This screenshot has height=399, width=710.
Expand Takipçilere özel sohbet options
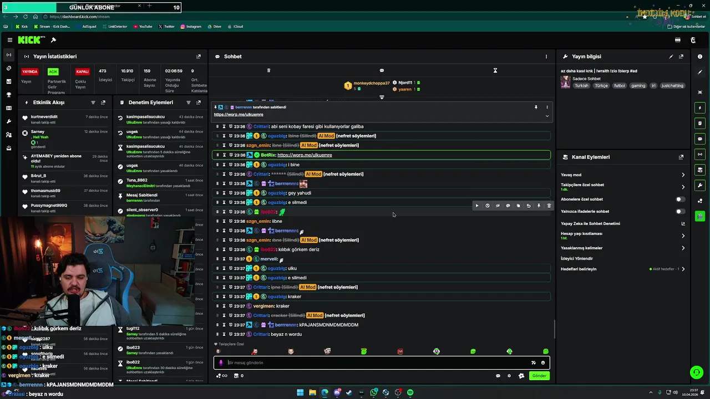683,187
